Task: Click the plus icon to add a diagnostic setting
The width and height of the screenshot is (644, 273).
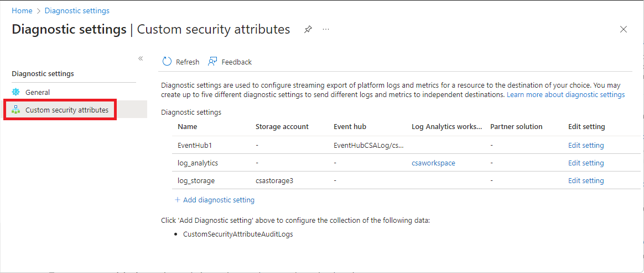Action: [x=178, y=200]
